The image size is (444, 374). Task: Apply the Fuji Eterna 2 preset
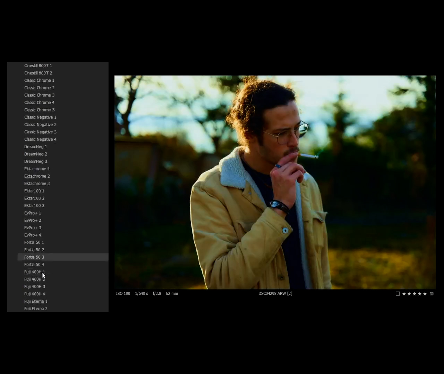tap(36, 309)
